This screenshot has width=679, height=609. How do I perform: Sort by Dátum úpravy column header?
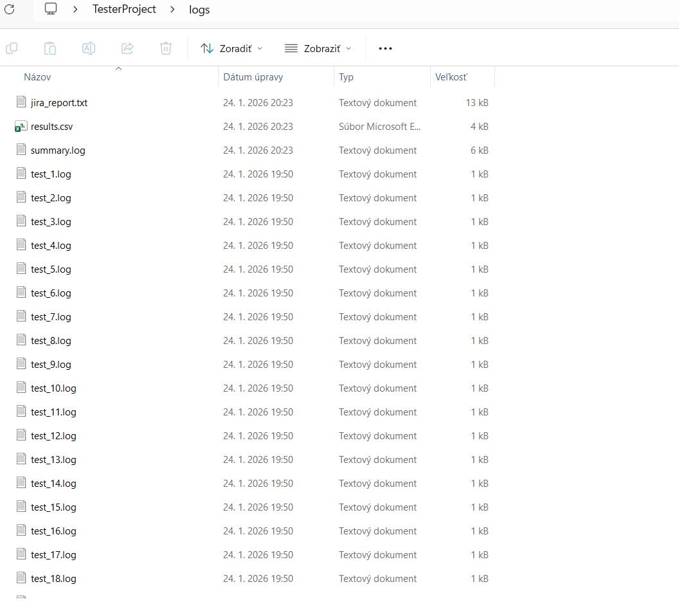(x=253, y=77)
